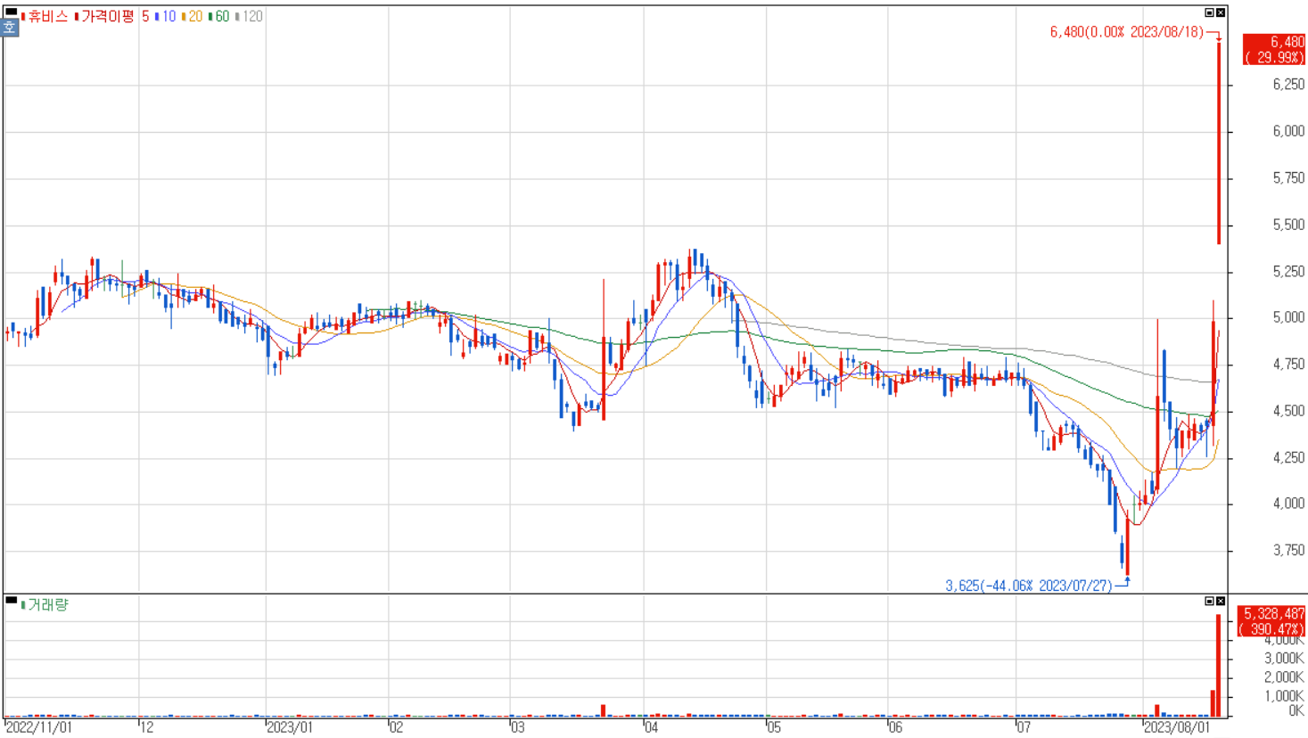Screen dimensions: 1308x738
Task: Click the green 60-day MA legend
Action: 218,16
